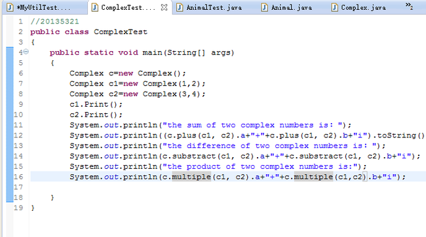Click the word main on line 4

(153, 52)
